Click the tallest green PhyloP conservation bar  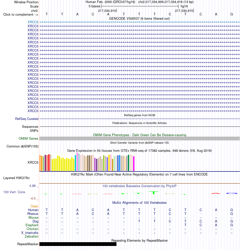click(154, 193)
